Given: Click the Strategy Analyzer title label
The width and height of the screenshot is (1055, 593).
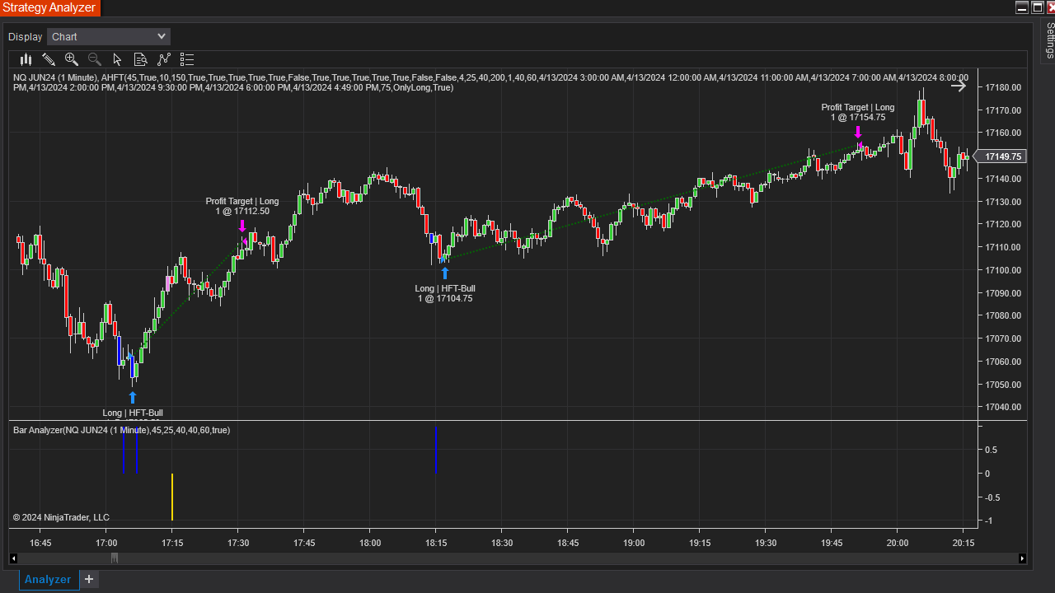Looking at the screenshot, I should click(x=49, y=7).
